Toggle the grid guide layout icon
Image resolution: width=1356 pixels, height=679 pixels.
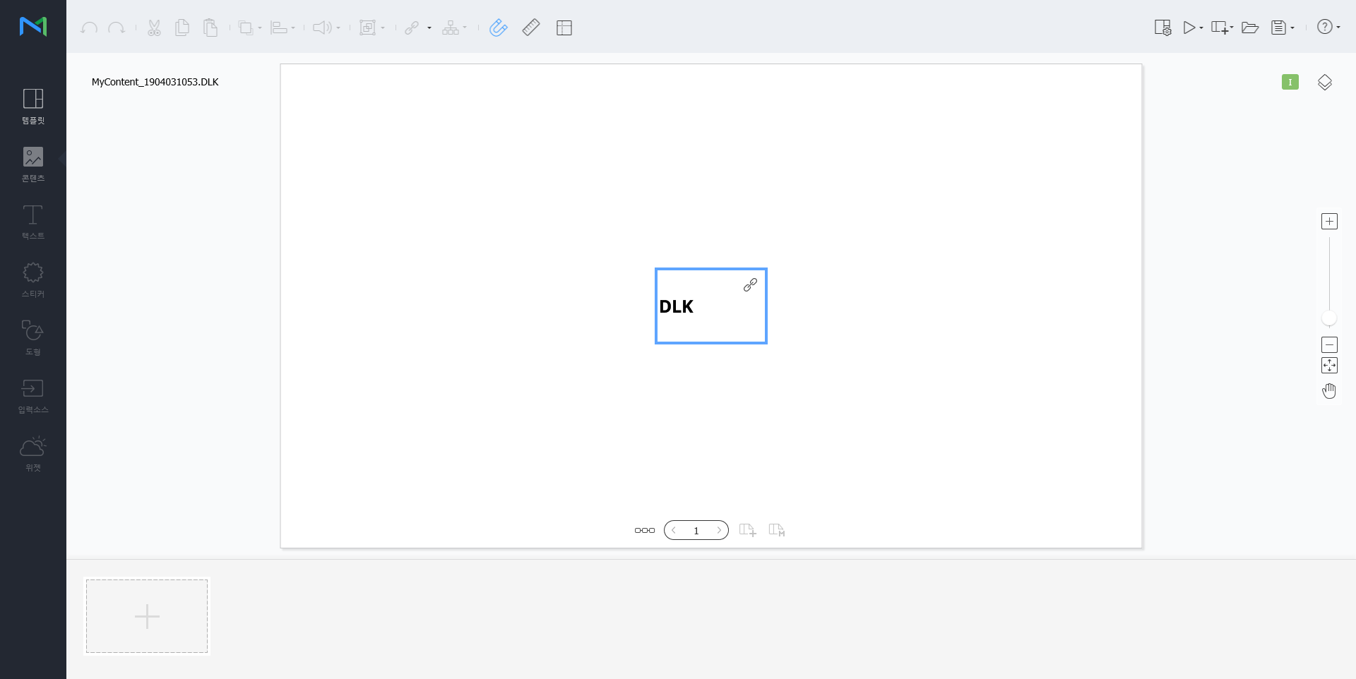click(564, 28)
